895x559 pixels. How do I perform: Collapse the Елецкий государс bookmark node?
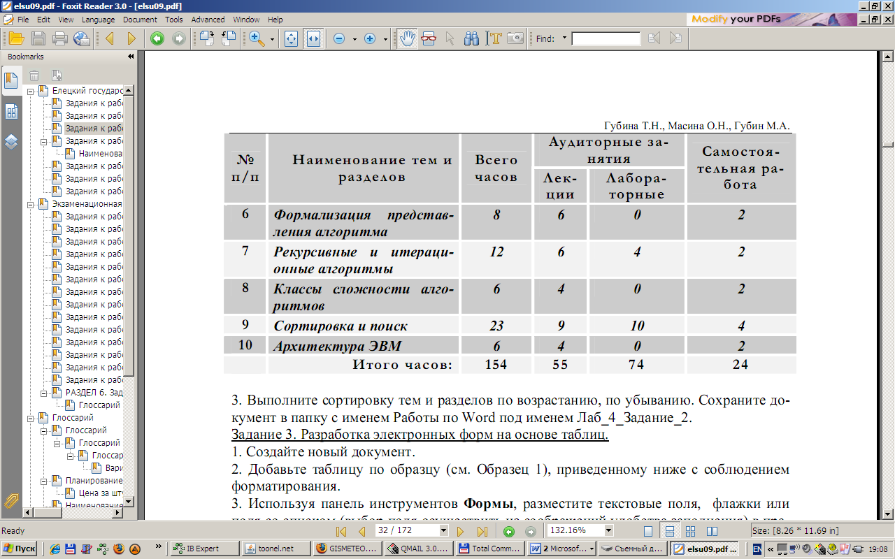click(31, 91)
